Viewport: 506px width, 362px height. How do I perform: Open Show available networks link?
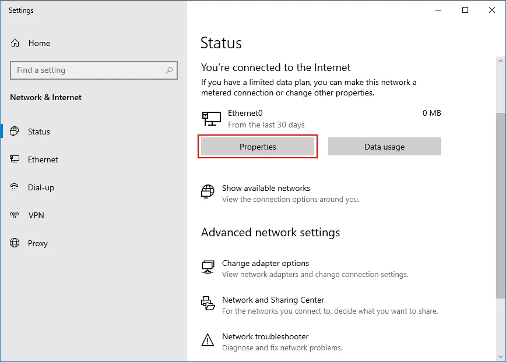[x=266, y=189]
